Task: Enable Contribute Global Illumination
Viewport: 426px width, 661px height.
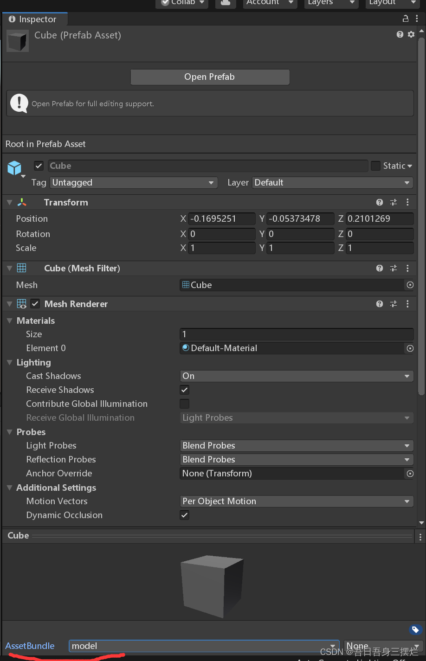Action: pyautogui.click(x=184, y=404)
